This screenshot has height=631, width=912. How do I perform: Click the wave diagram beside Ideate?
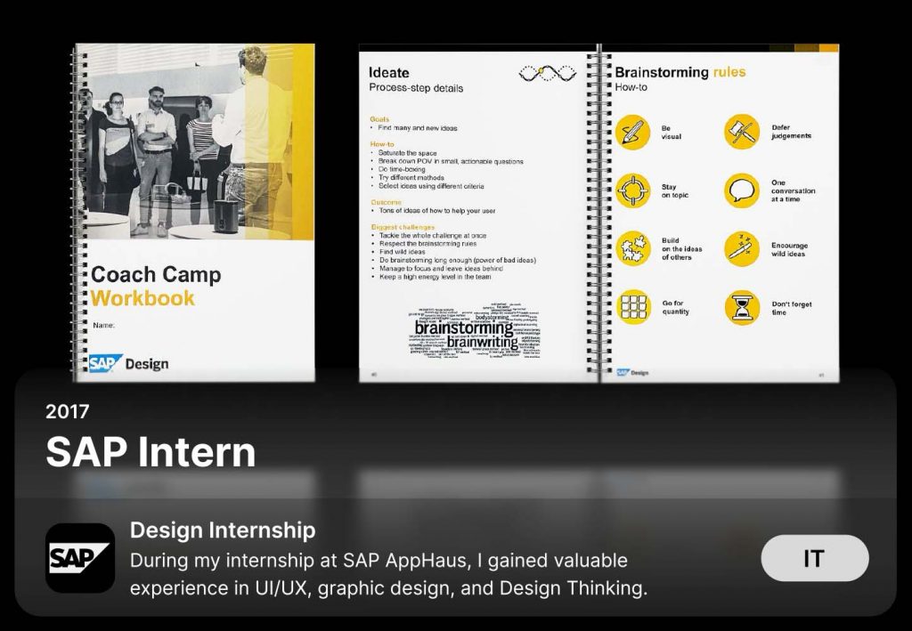tap(548, 73)
